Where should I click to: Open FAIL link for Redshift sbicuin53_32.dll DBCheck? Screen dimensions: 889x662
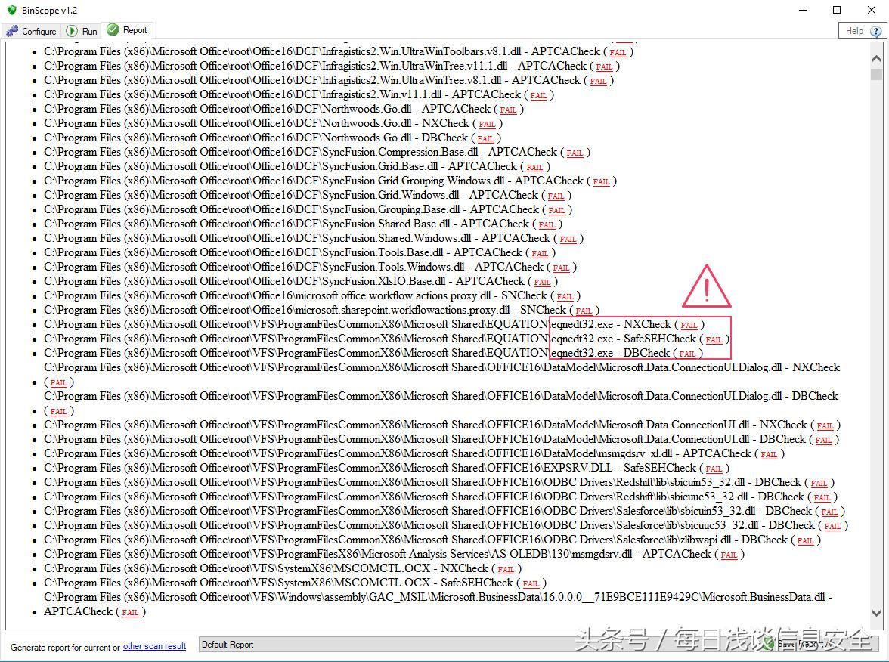click(x=819, y=484)
